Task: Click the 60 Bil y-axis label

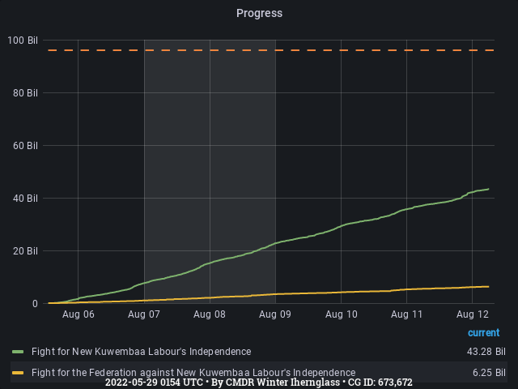Action: coord(25,146)
